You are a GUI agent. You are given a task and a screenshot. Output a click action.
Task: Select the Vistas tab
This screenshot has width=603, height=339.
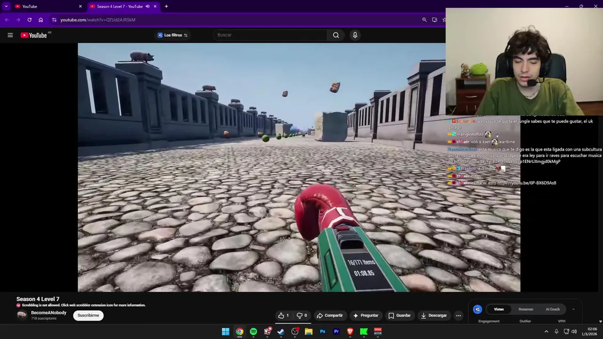(499, 309)
